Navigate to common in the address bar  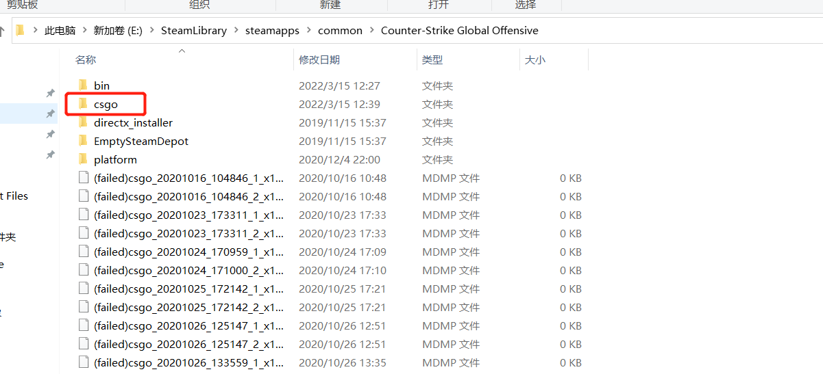coord(340,31)
